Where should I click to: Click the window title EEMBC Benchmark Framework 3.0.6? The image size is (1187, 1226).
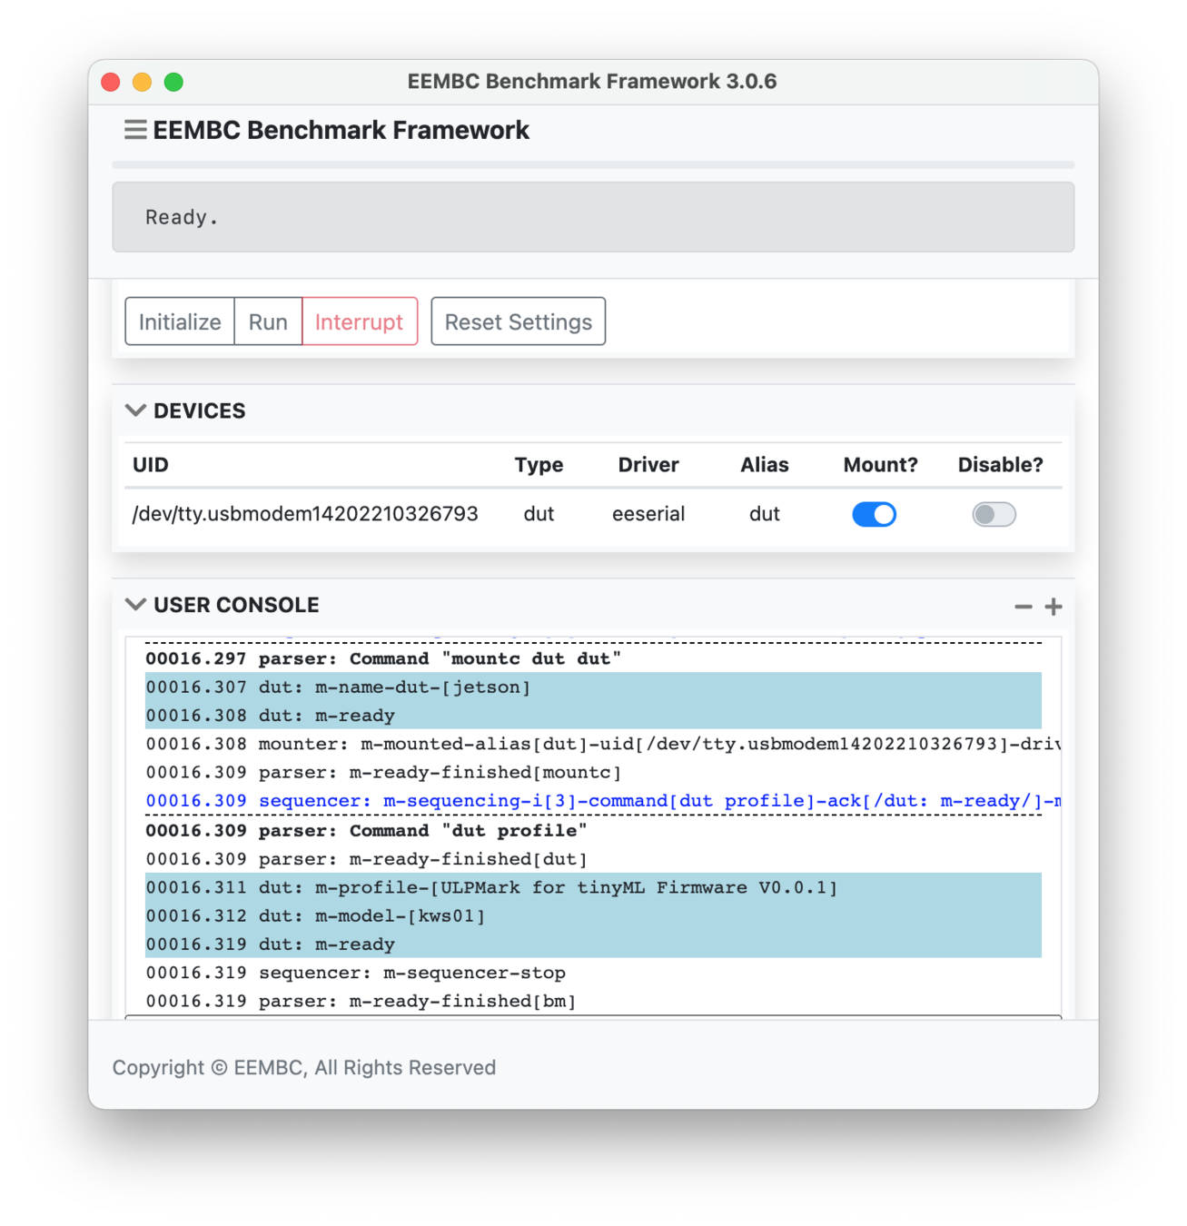point(592,81)
